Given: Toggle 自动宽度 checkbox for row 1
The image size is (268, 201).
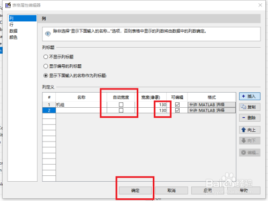Looking at the screenshot, I should pos(121,105).
